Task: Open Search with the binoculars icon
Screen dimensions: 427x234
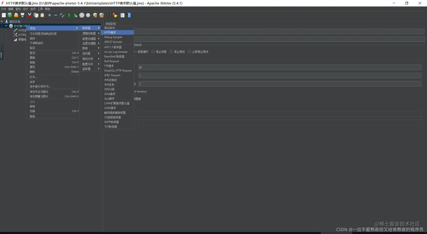Action: [109, 15]
